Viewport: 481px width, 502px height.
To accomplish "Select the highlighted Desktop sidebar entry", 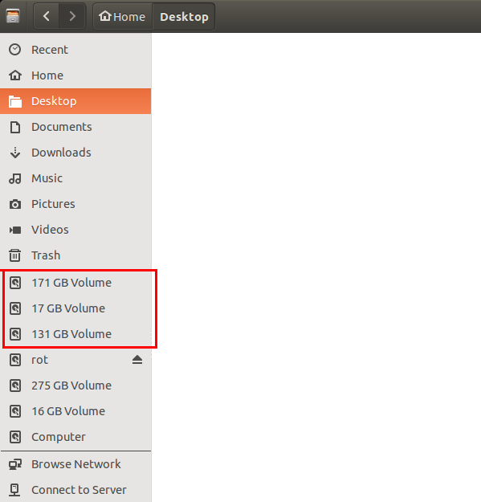I will [x=75, y=101].
